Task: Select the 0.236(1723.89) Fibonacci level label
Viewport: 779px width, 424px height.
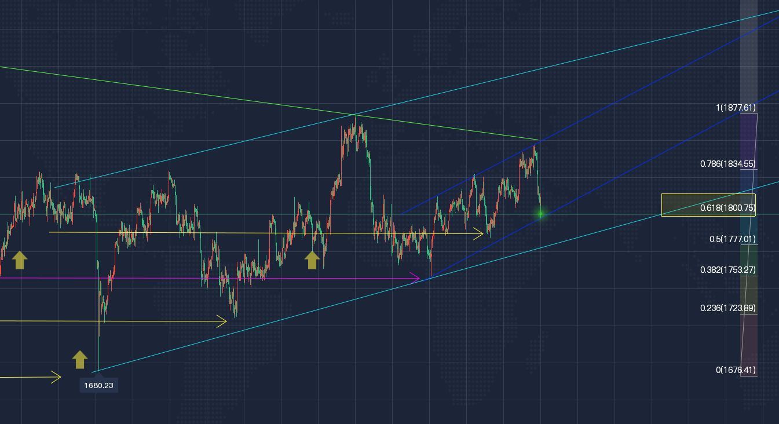Action: (728, 308)
